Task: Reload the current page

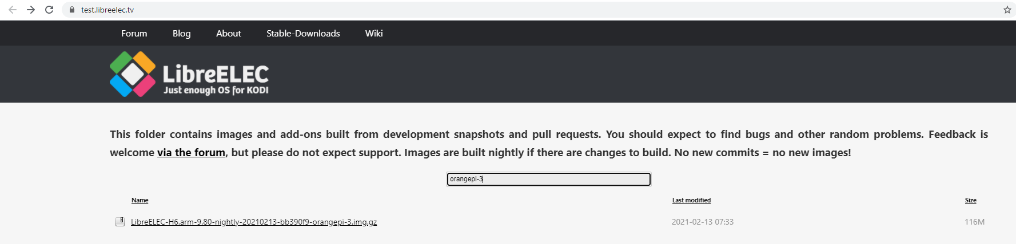Action: click(49, 10)
